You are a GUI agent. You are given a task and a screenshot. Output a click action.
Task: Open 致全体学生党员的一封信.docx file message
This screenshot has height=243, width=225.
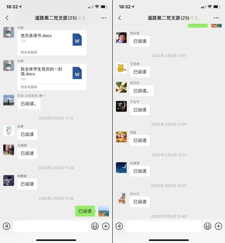pyautogui.click(x=52, y=77)
